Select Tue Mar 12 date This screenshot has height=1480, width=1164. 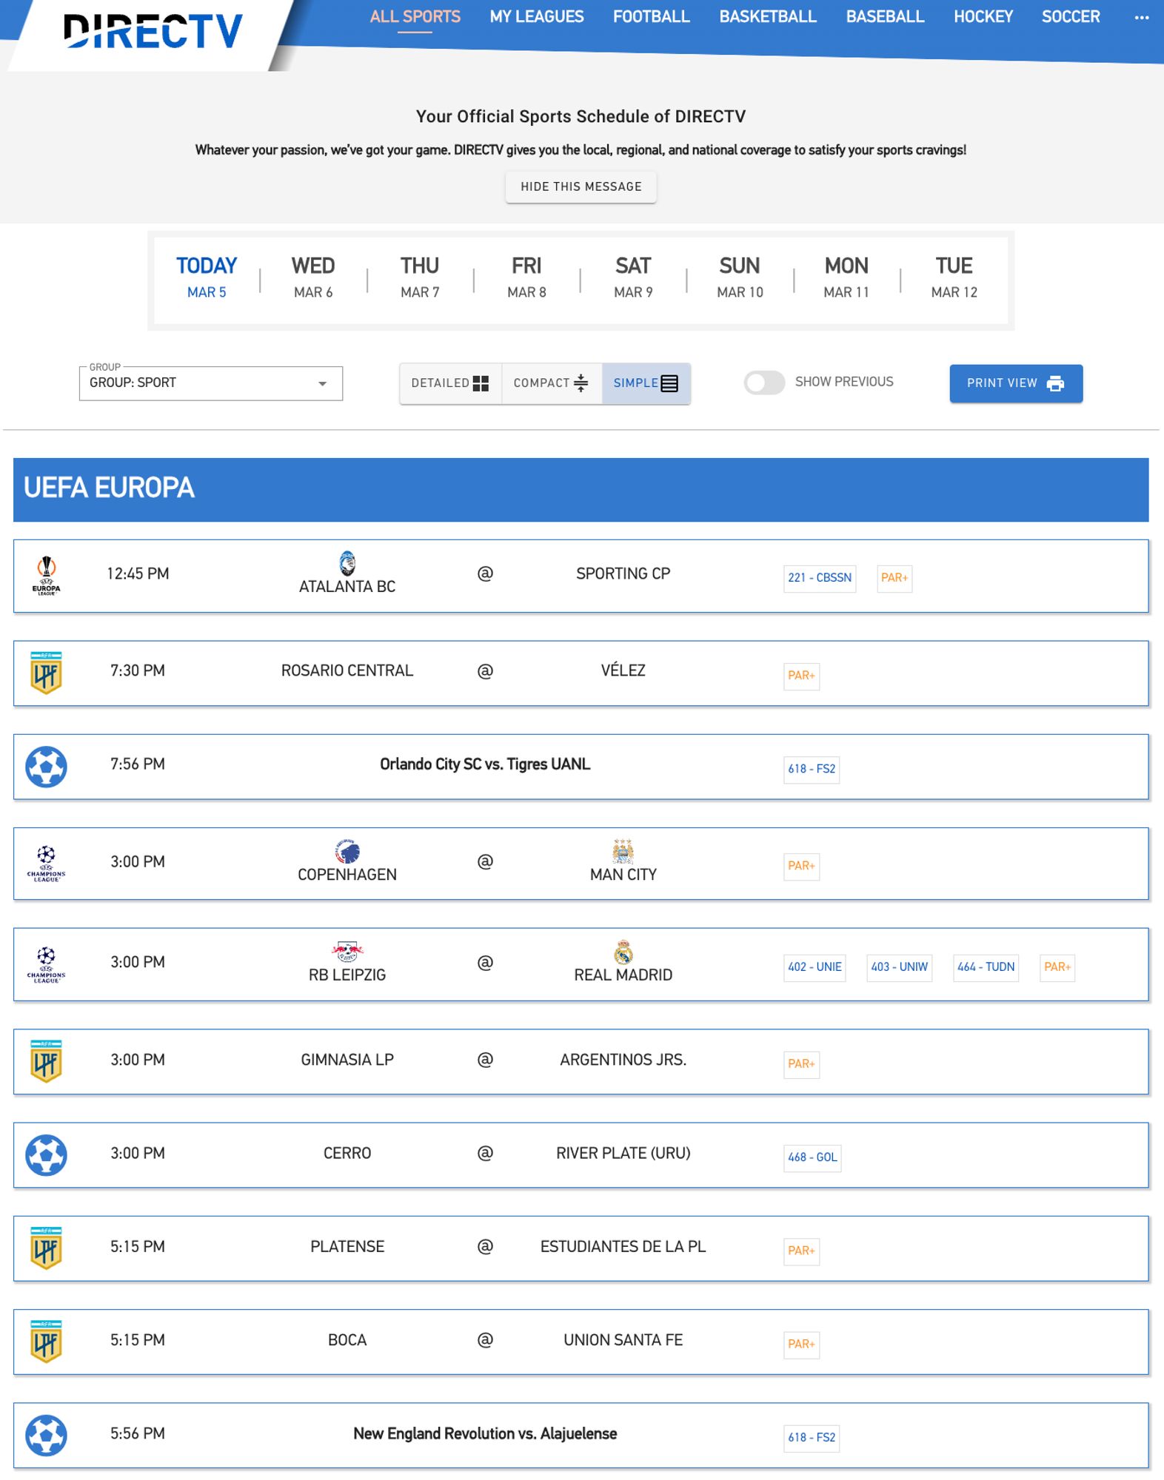[954, 277]
